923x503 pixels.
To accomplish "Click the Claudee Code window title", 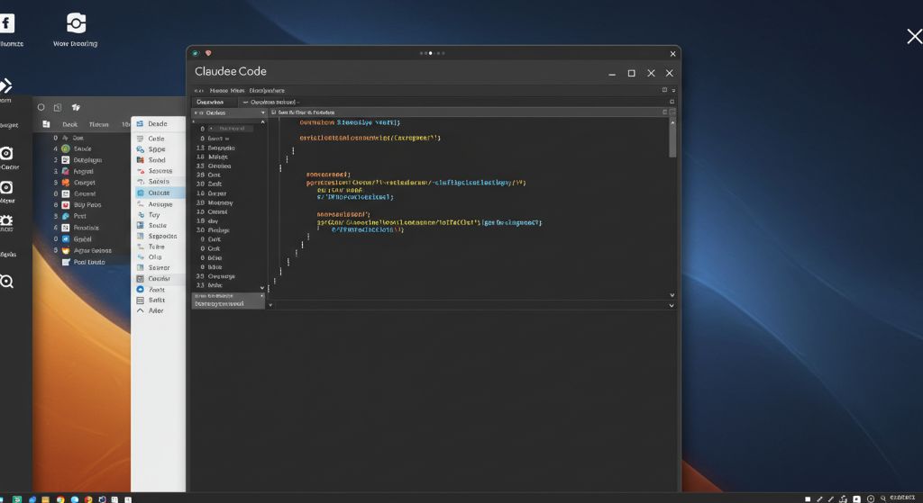I will [231, 71].
